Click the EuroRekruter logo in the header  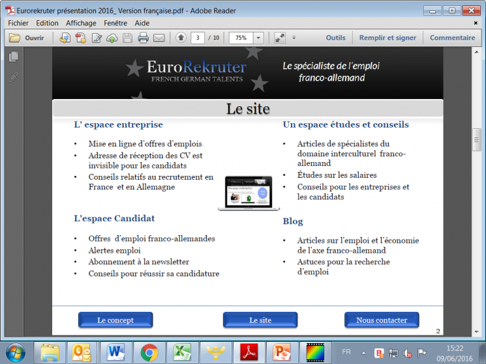pyautogui.click(x=196, y=71)
